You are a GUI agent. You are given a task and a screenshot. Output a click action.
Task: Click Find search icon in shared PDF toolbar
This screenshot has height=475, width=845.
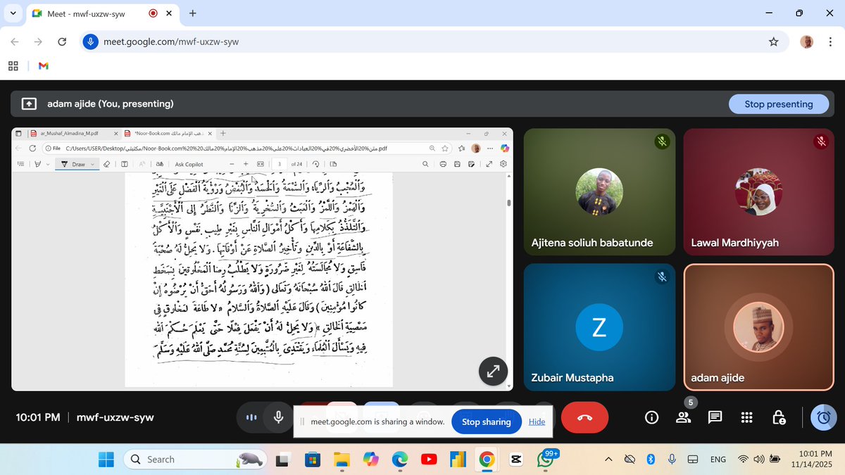pos(425,164)
